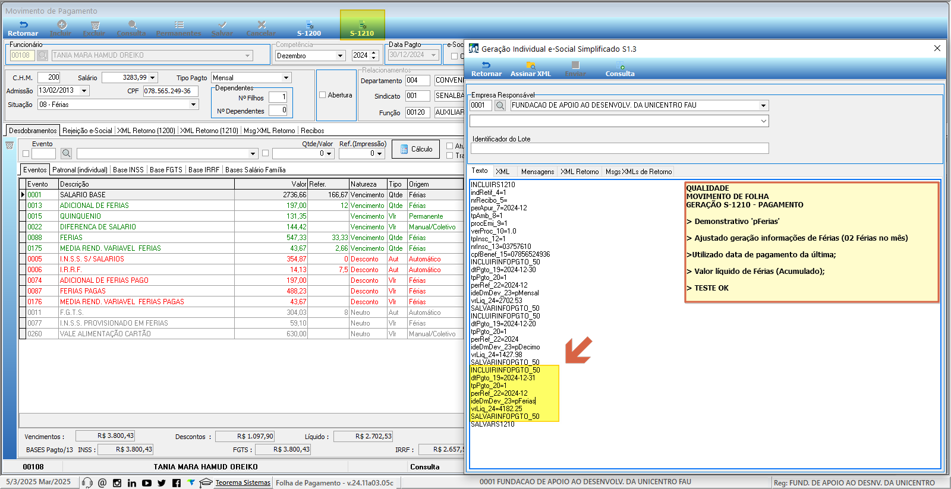This screenshot has height=489, width=951.
Task: Open the Twitter icon in status bar
Action: click(162, 482)
